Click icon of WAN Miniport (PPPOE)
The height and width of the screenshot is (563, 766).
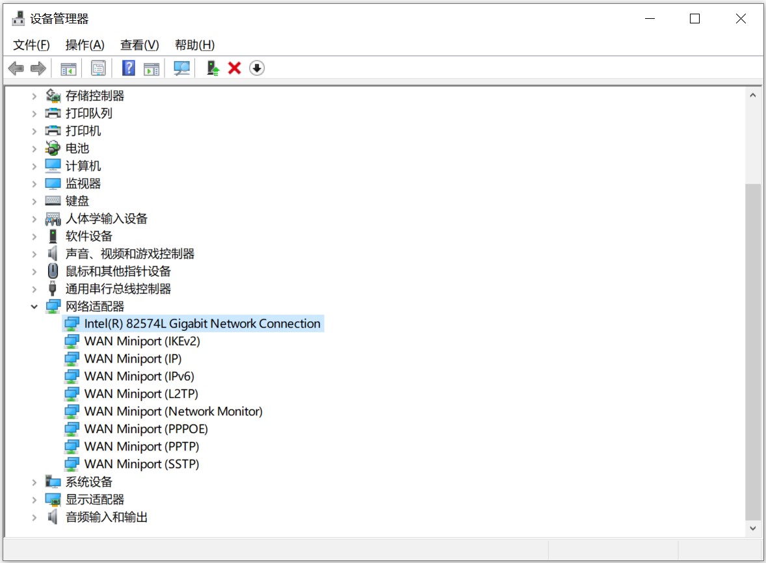point(72,429)
